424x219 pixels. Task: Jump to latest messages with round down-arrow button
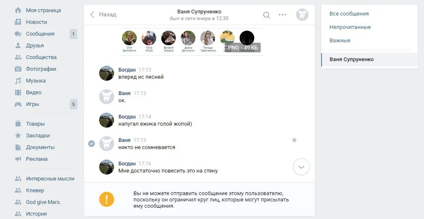pyautogui.click(x=301, y=167)
